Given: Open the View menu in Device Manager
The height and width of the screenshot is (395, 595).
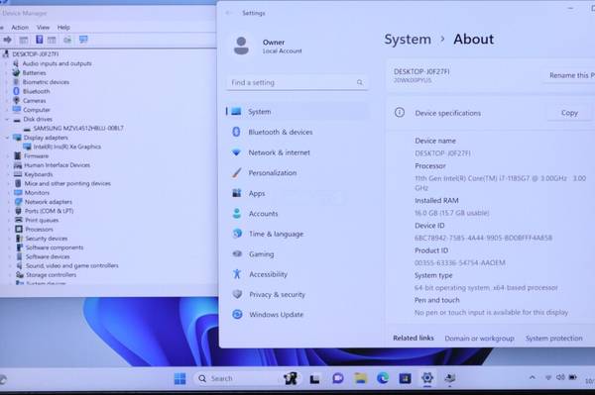Looking at the screenshot, I should pyautogui.click(x=43, y=28).
